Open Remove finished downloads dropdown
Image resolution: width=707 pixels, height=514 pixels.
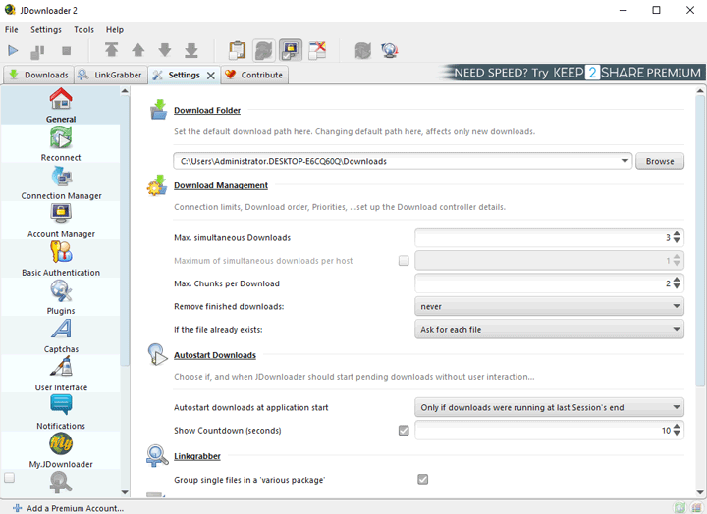[549, 306]
